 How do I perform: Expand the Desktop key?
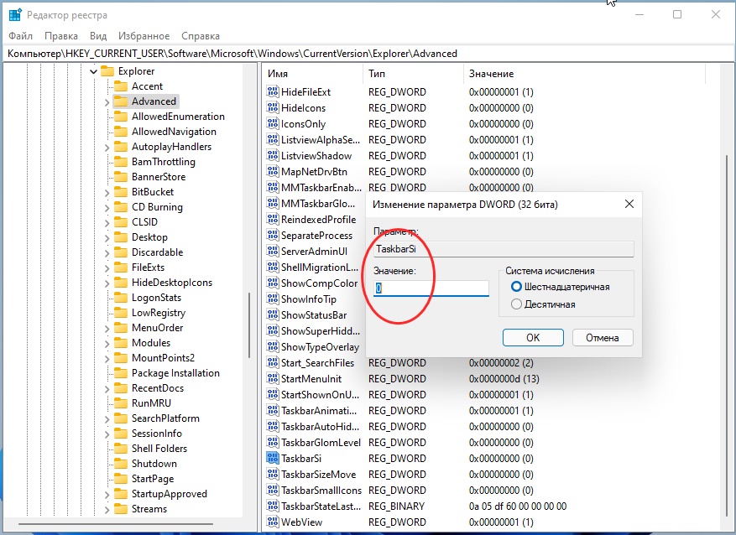(107, 238)
